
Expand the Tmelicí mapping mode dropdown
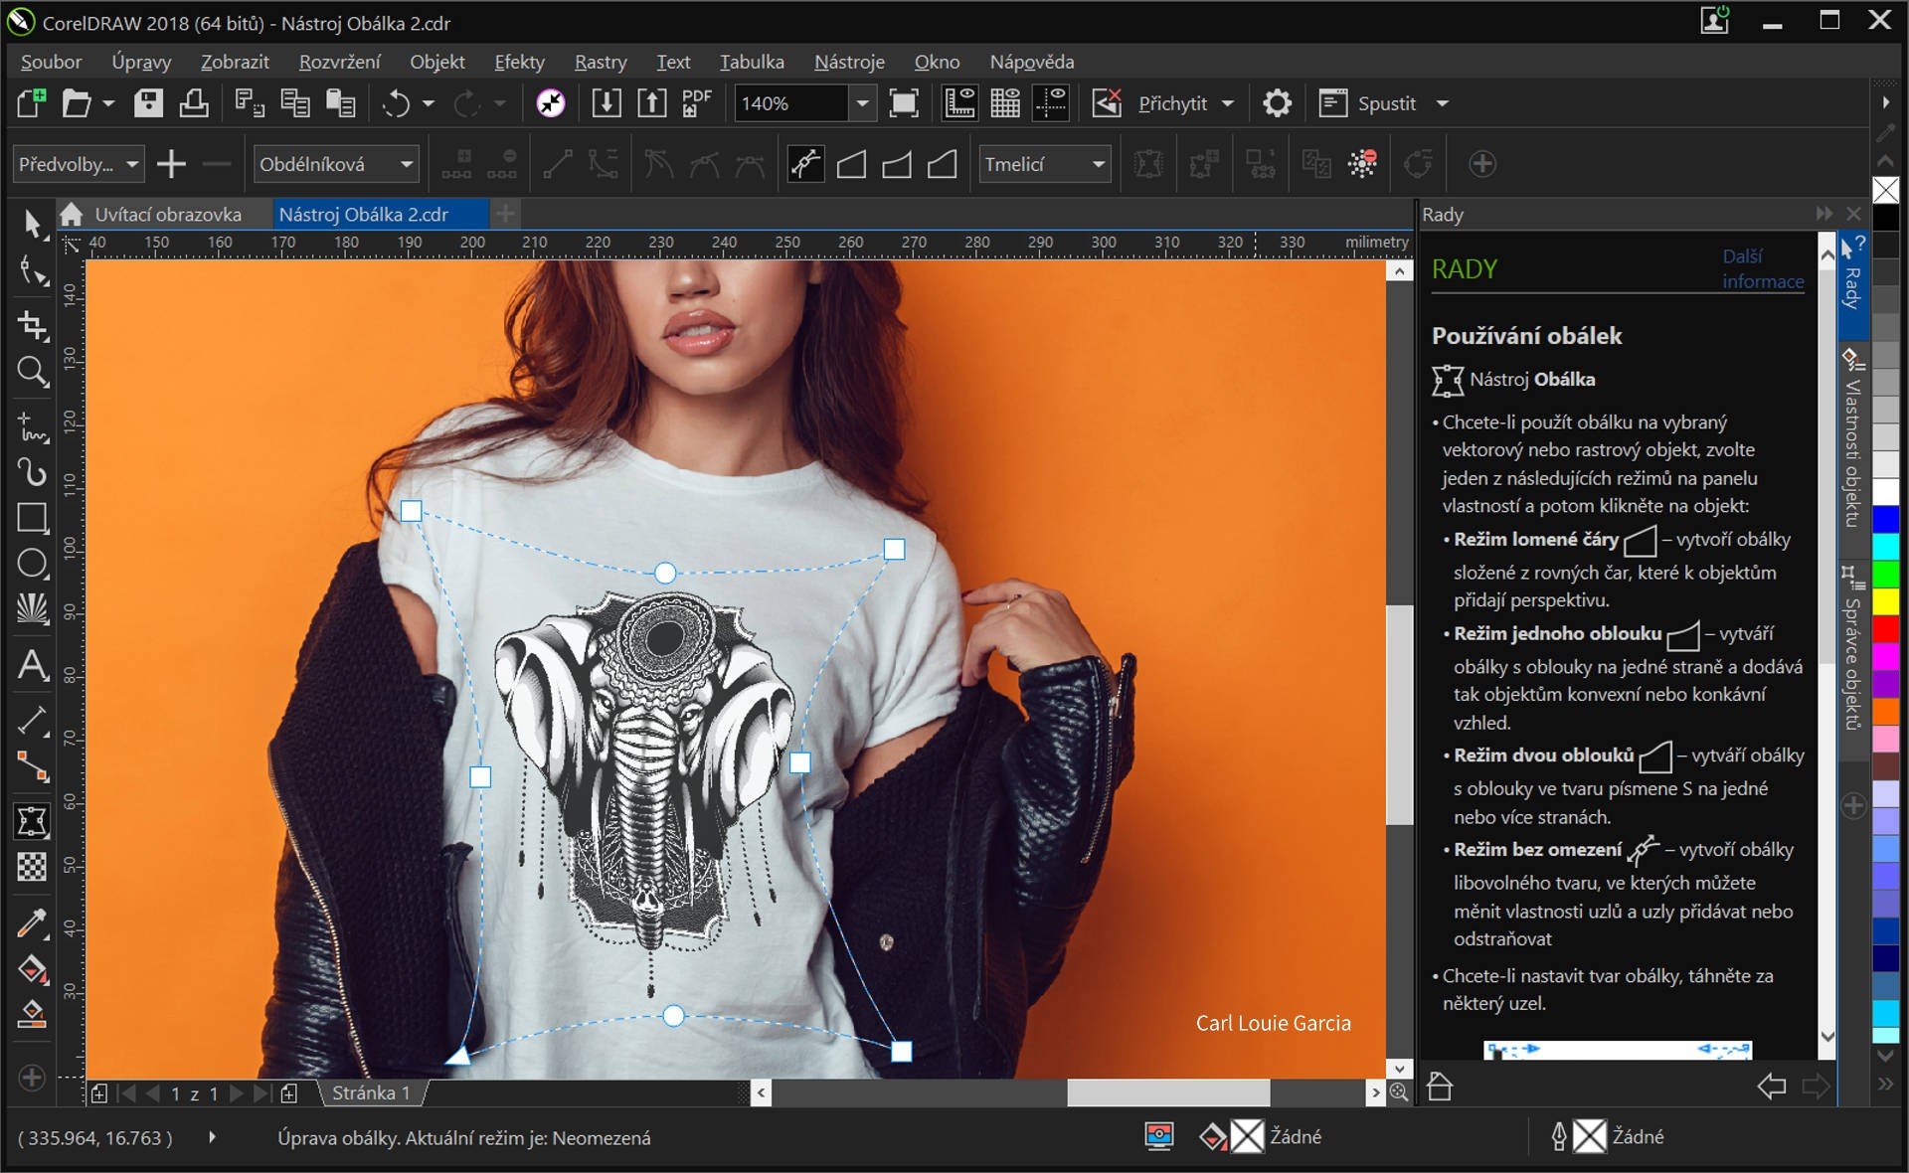click(1098, 164)
